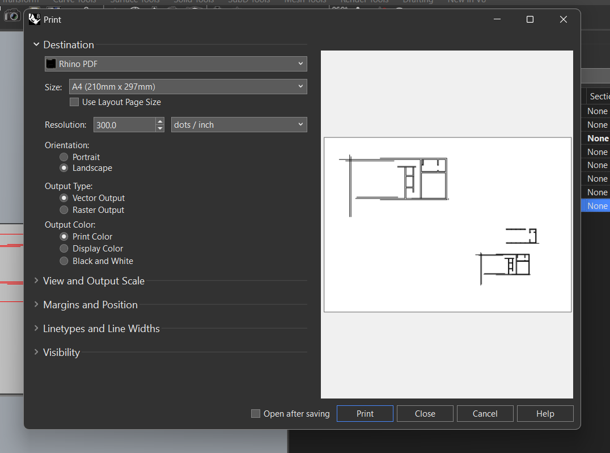Minimize the Print dialog window
Viewport: 610px width, 453px height.
[497, 20]
